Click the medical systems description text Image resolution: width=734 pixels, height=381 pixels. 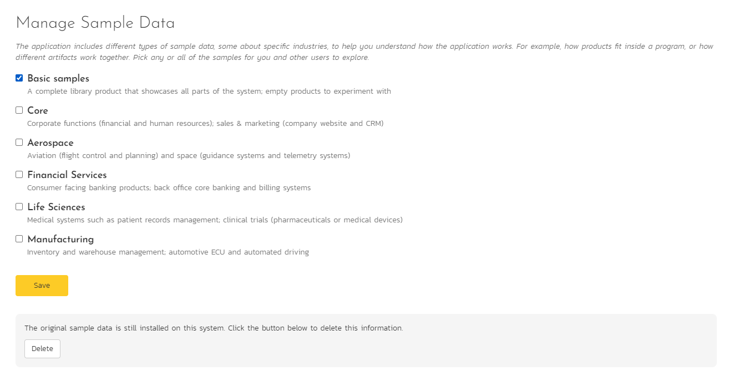(215, 220)
